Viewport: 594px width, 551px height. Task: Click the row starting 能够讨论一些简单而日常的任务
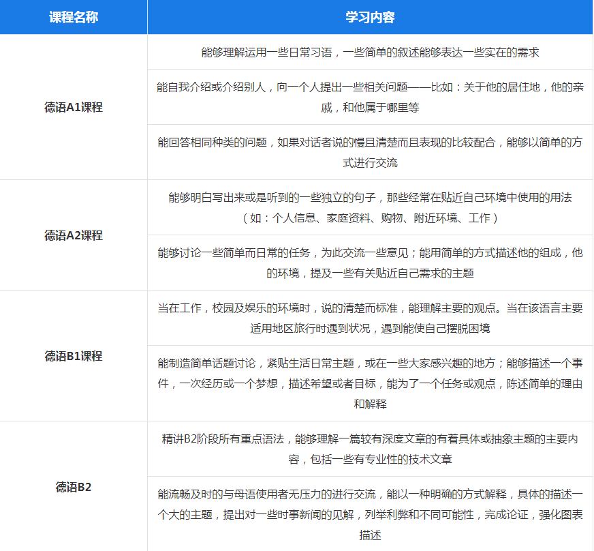point(370,263)
